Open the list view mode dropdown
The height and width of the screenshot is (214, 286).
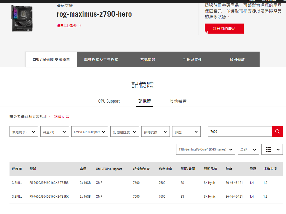tap(272, 149)
